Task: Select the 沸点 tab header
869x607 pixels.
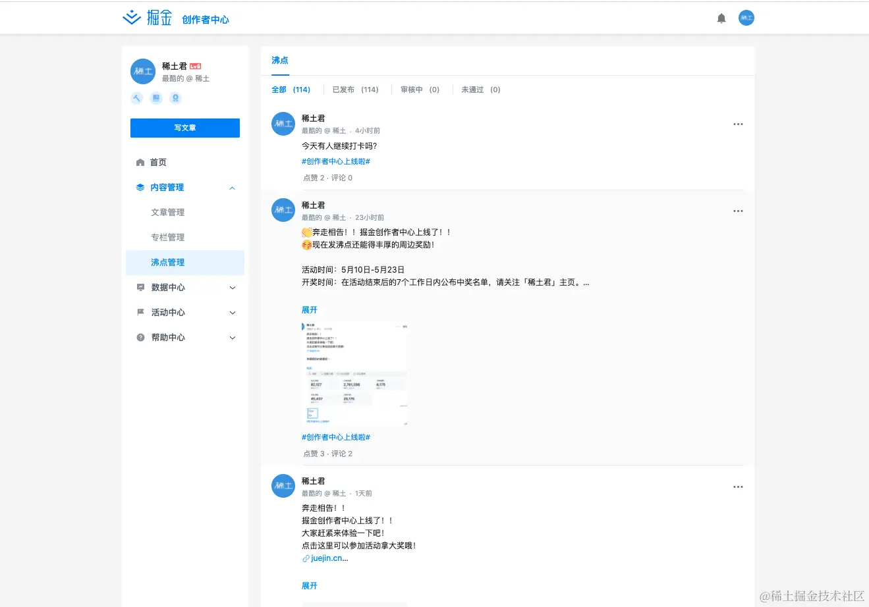Action: click(280, 60)
